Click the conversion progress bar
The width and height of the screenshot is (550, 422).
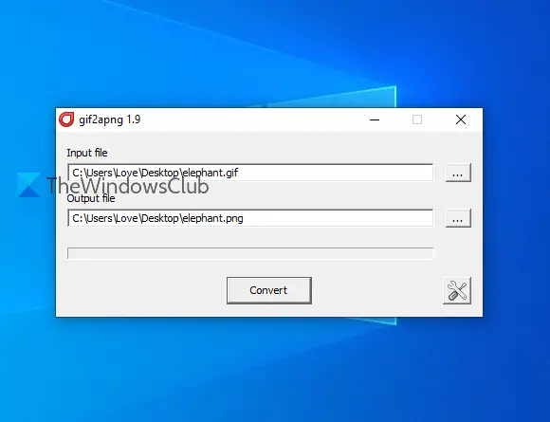250,253
